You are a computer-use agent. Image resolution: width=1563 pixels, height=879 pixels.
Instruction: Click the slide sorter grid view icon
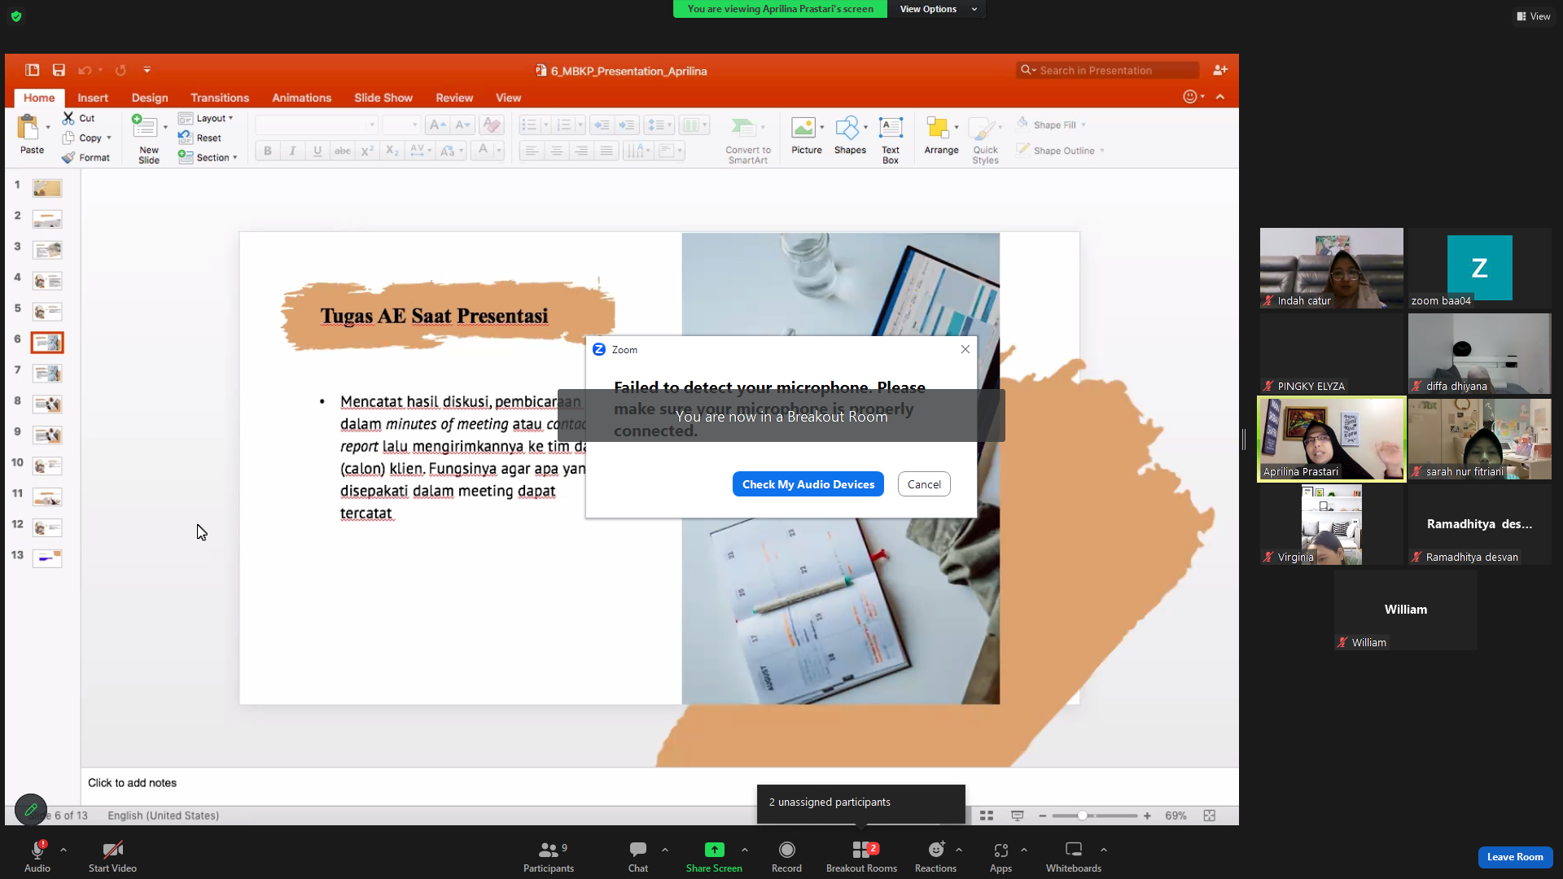pos(987,816)
